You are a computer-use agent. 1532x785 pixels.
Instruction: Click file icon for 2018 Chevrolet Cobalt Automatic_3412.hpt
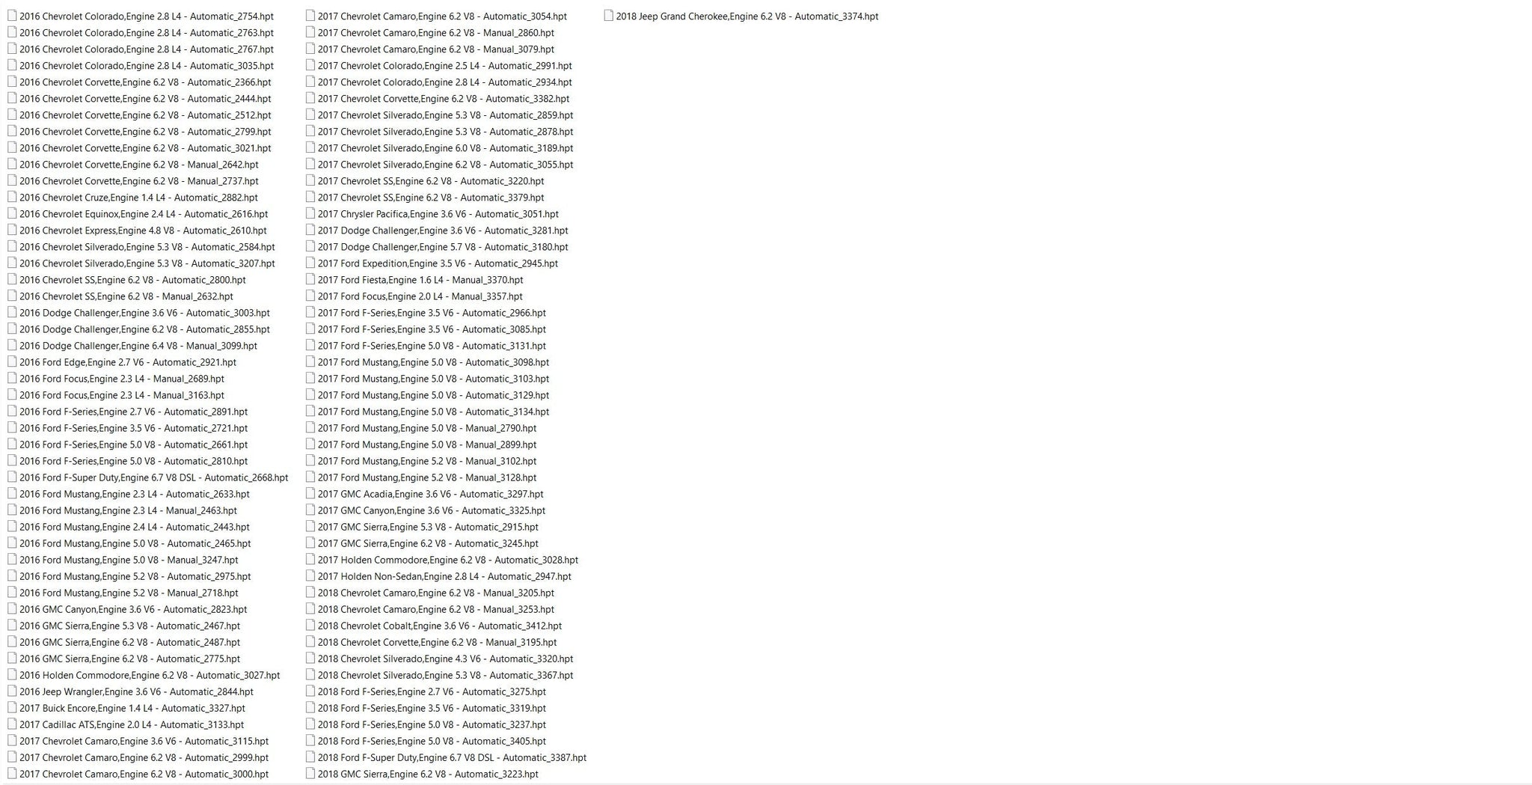(x=310, y=625)
